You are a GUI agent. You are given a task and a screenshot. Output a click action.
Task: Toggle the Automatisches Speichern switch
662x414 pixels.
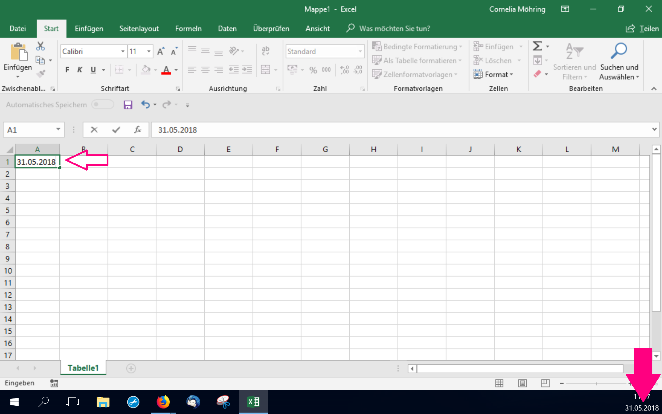103,105
